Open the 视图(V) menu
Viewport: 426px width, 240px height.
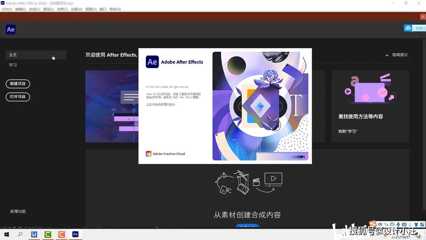pos(91,9)
